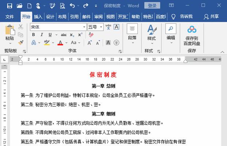The width and height of the screenshot is (227, 146).
Task: Switch to the 布局 tab
Action: pyautogui.click(x=62, y=17)
